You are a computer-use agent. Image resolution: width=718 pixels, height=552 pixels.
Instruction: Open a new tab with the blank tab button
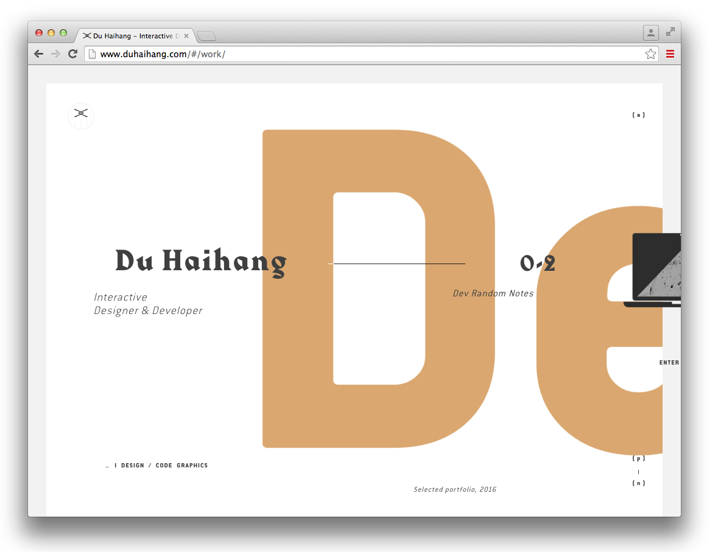tap(206, 36)
